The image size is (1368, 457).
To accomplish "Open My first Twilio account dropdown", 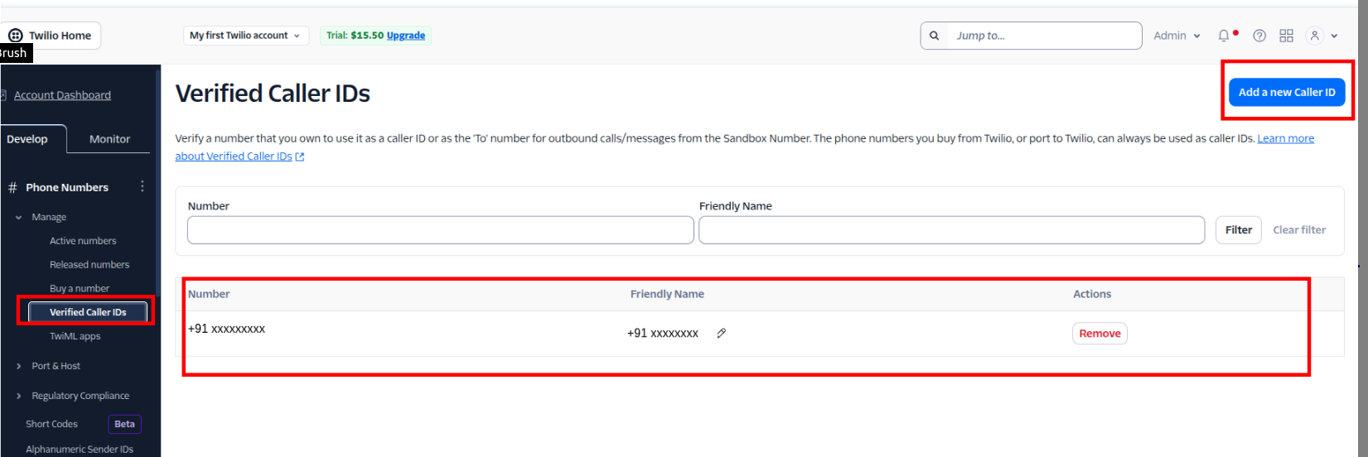I will (x=245, y=36).
